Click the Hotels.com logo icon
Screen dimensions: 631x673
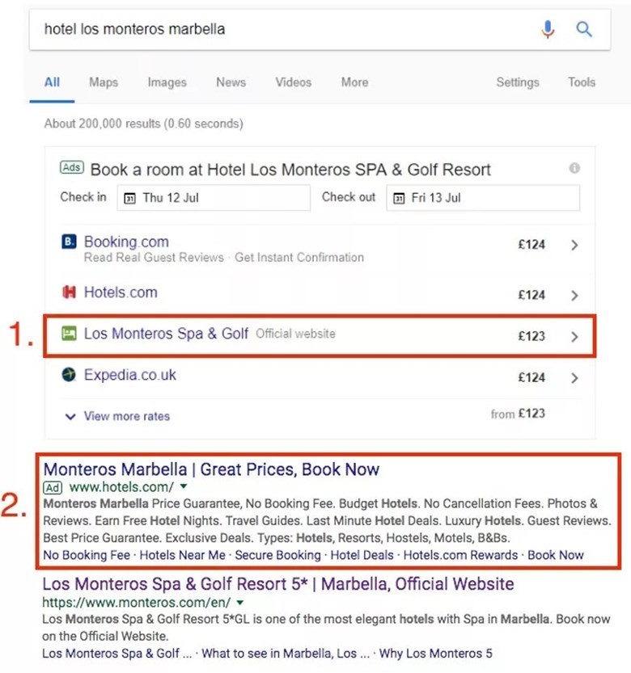point(69,292)
